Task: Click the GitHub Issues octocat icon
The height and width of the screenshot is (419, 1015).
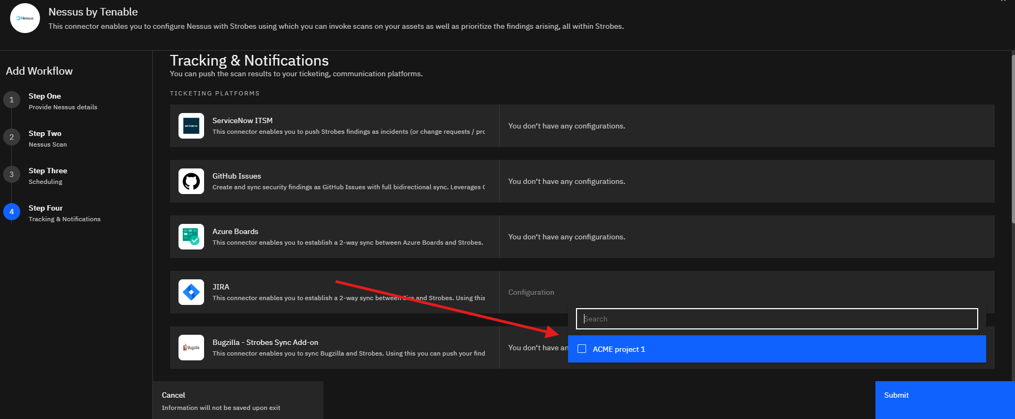Action: (191, 181)
